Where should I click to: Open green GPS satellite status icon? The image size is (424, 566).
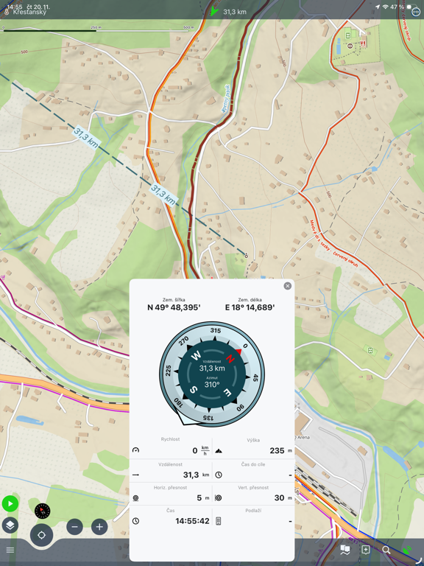coord(407,550)
